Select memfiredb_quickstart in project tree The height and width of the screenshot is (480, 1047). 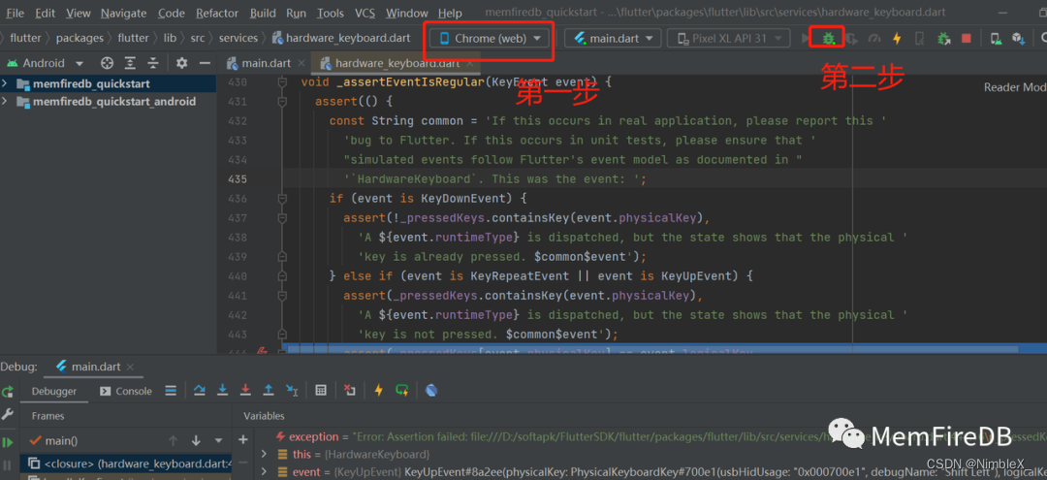click(x=109, y=83)
